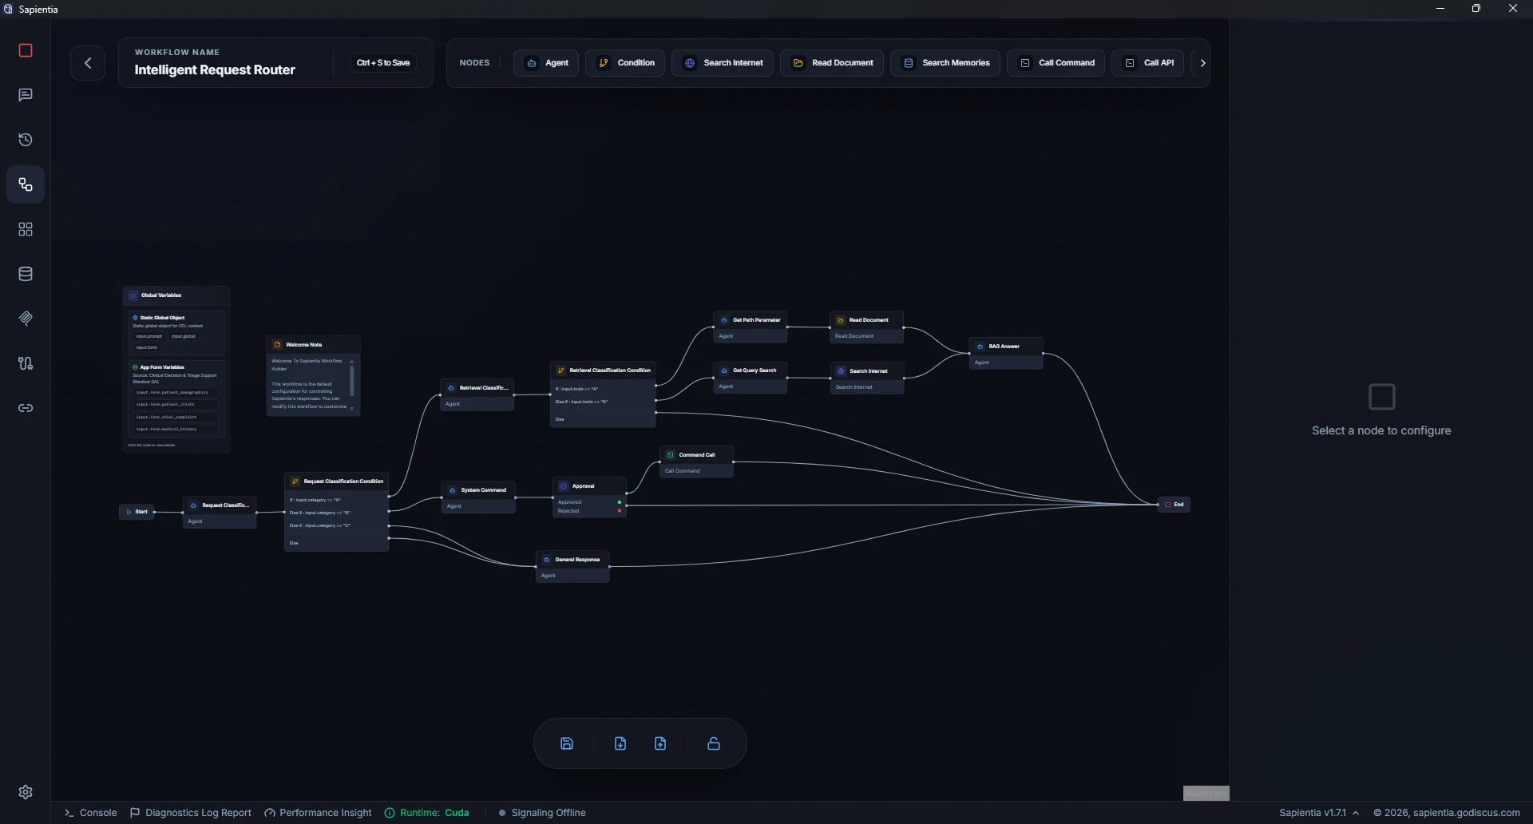This screenshot has width=1533, height=824.
Task: Switch to the Diagnostics Log Report tab
Action: (x=190, y=812)
